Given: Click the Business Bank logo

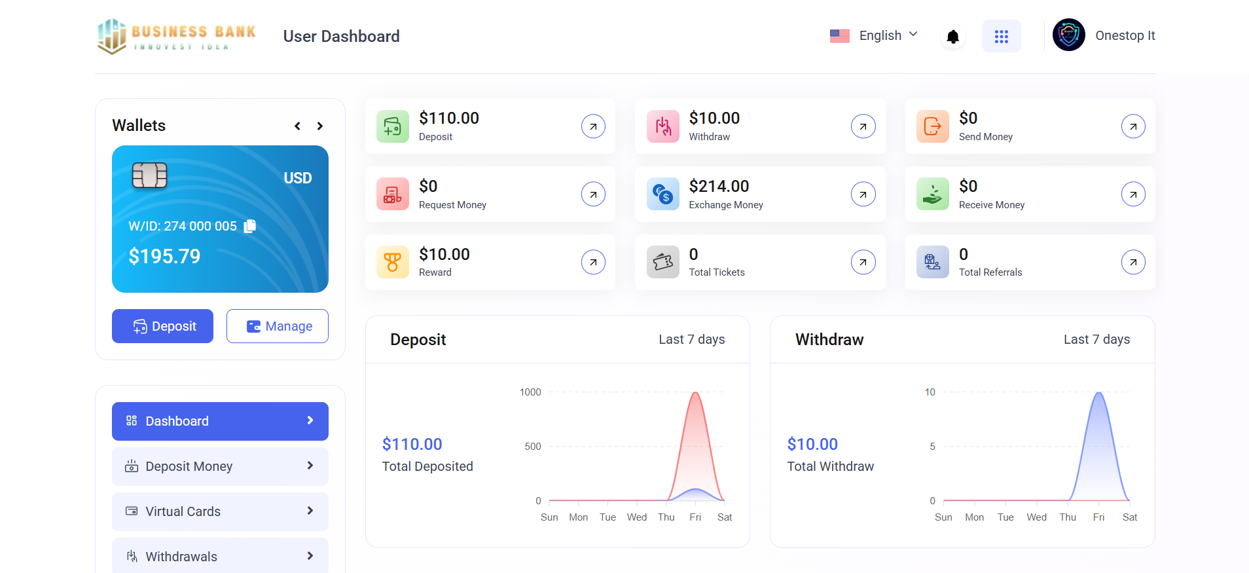Looking at the screenshot, I should 177,36.
